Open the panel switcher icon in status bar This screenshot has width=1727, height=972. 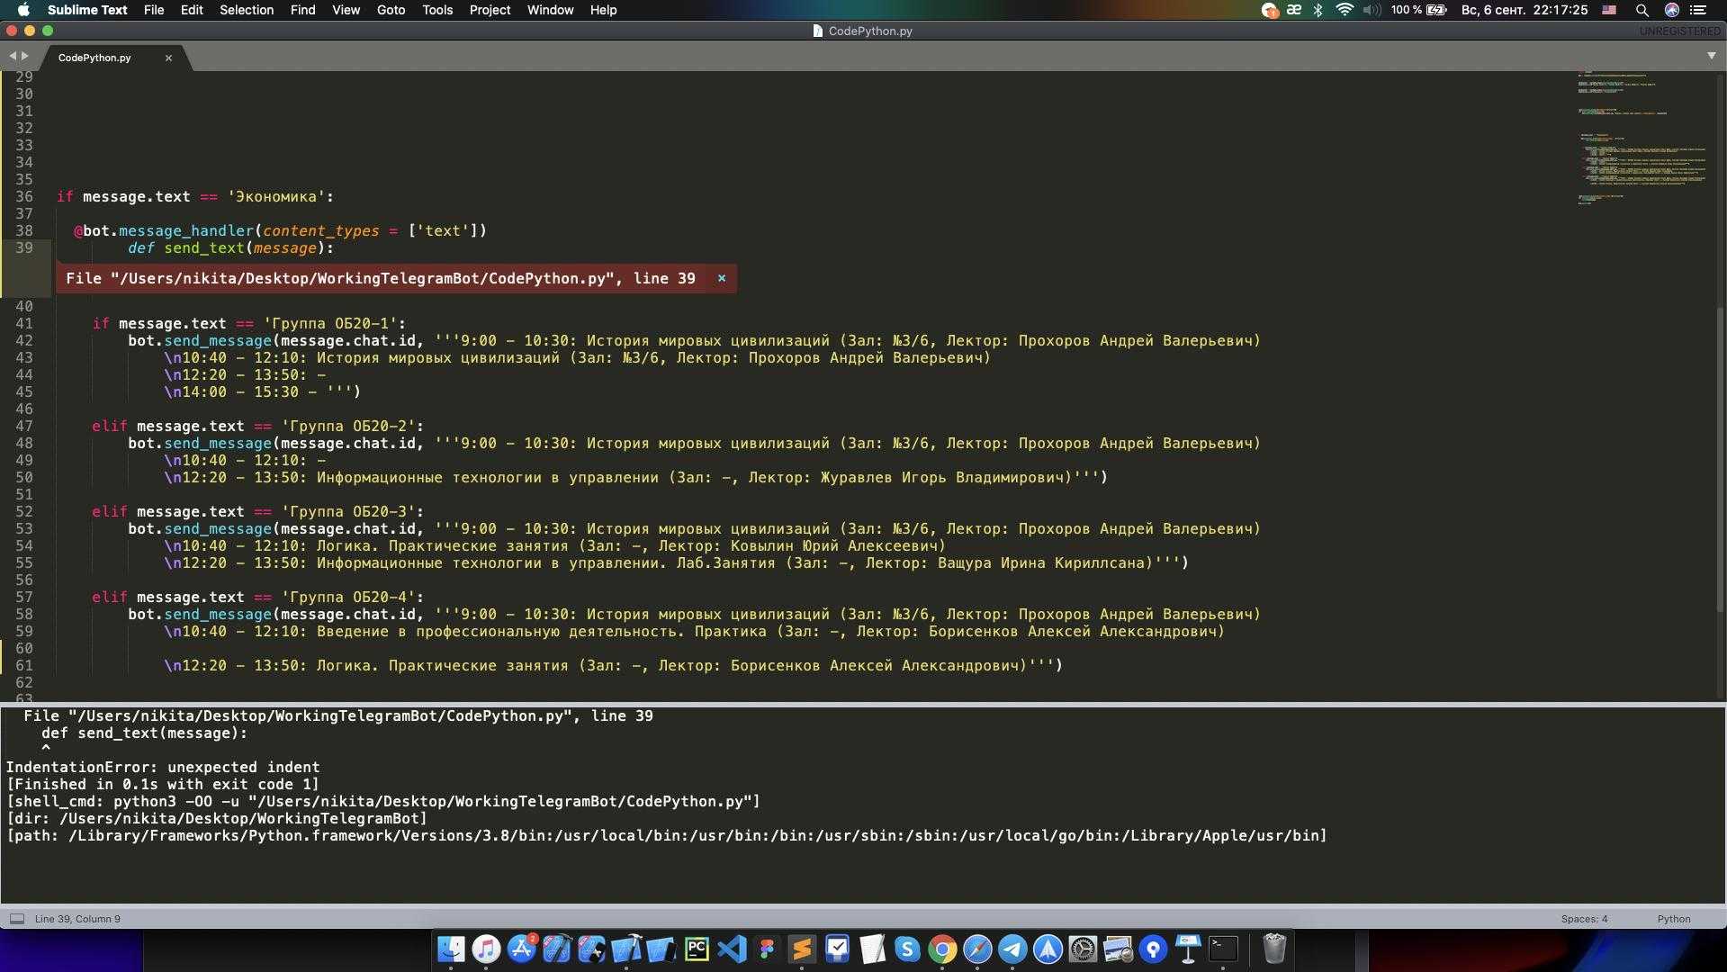[x=16, y=919]
